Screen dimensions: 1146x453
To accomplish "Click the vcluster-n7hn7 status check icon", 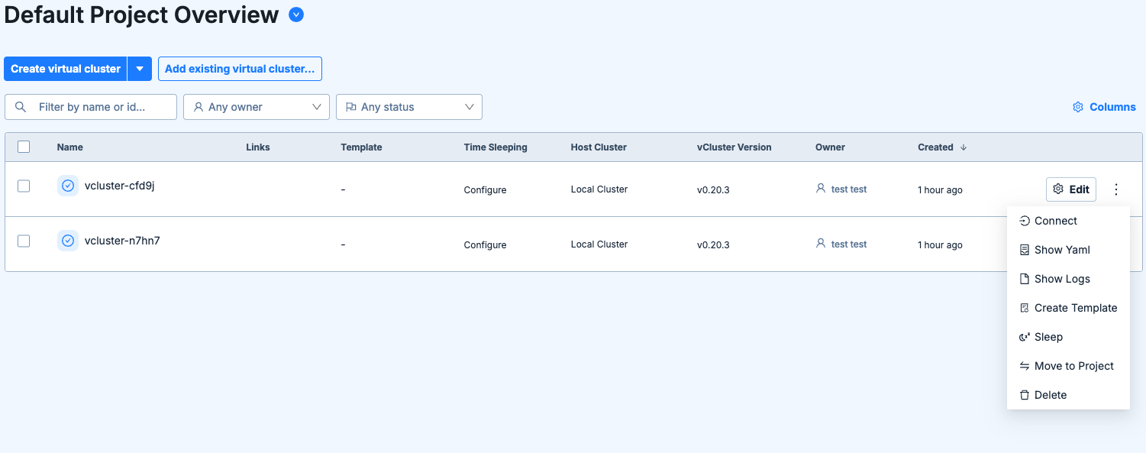I will pos(68,241).
